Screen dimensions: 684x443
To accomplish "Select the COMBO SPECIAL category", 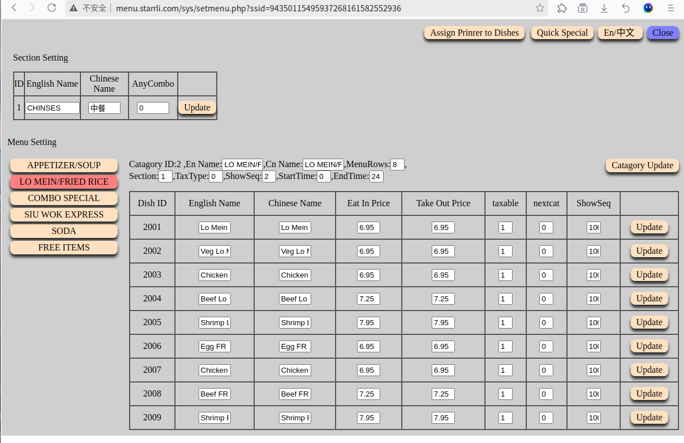I will click(x=64, y=198).
